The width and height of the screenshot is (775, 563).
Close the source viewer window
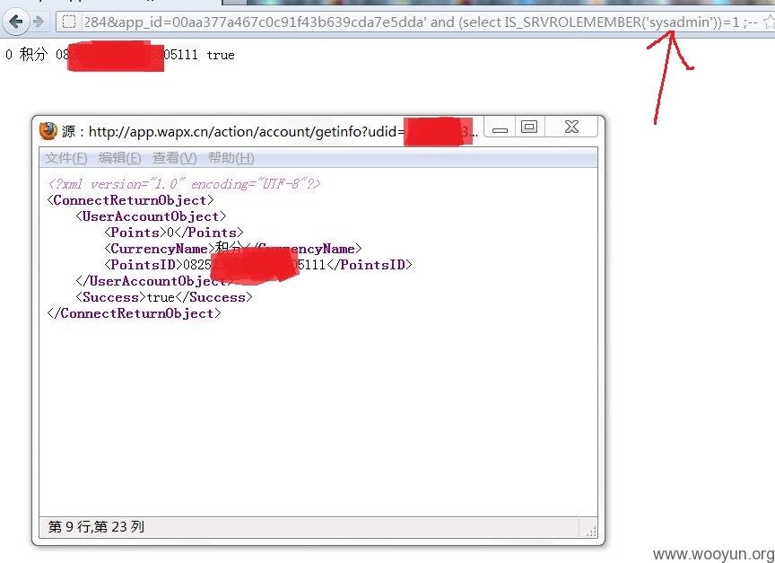coord(571,128)
